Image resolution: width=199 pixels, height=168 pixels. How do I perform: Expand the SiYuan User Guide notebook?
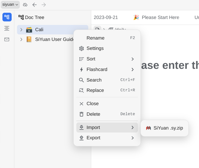(21, 39)
